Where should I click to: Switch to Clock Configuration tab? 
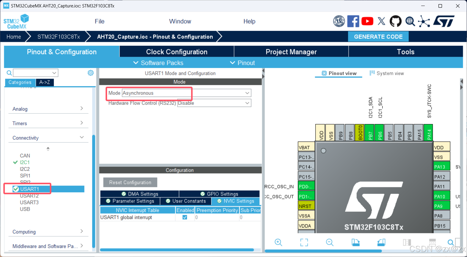177,52
